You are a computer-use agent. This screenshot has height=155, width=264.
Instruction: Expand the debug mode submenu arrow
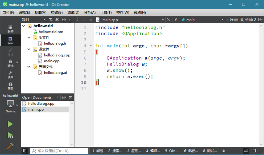click(17, 62)
